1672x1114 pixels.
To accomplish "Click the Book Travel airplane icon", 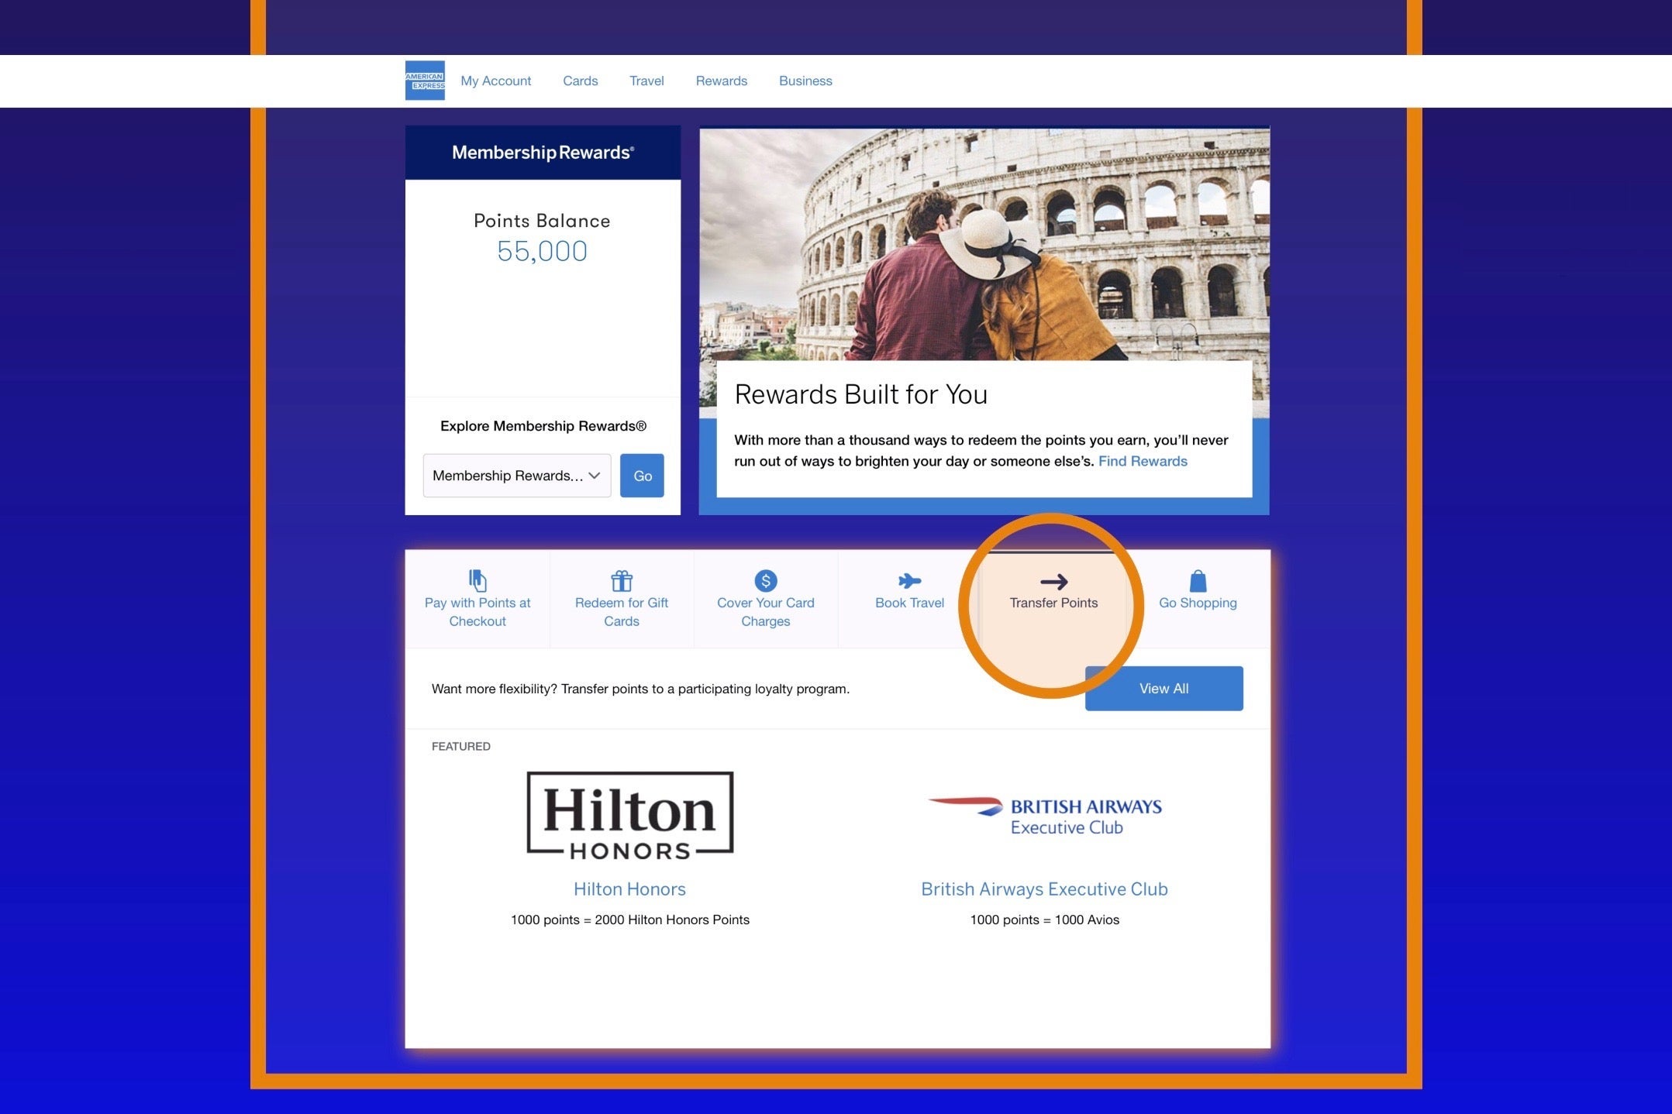I will click(x=909, y=580).
